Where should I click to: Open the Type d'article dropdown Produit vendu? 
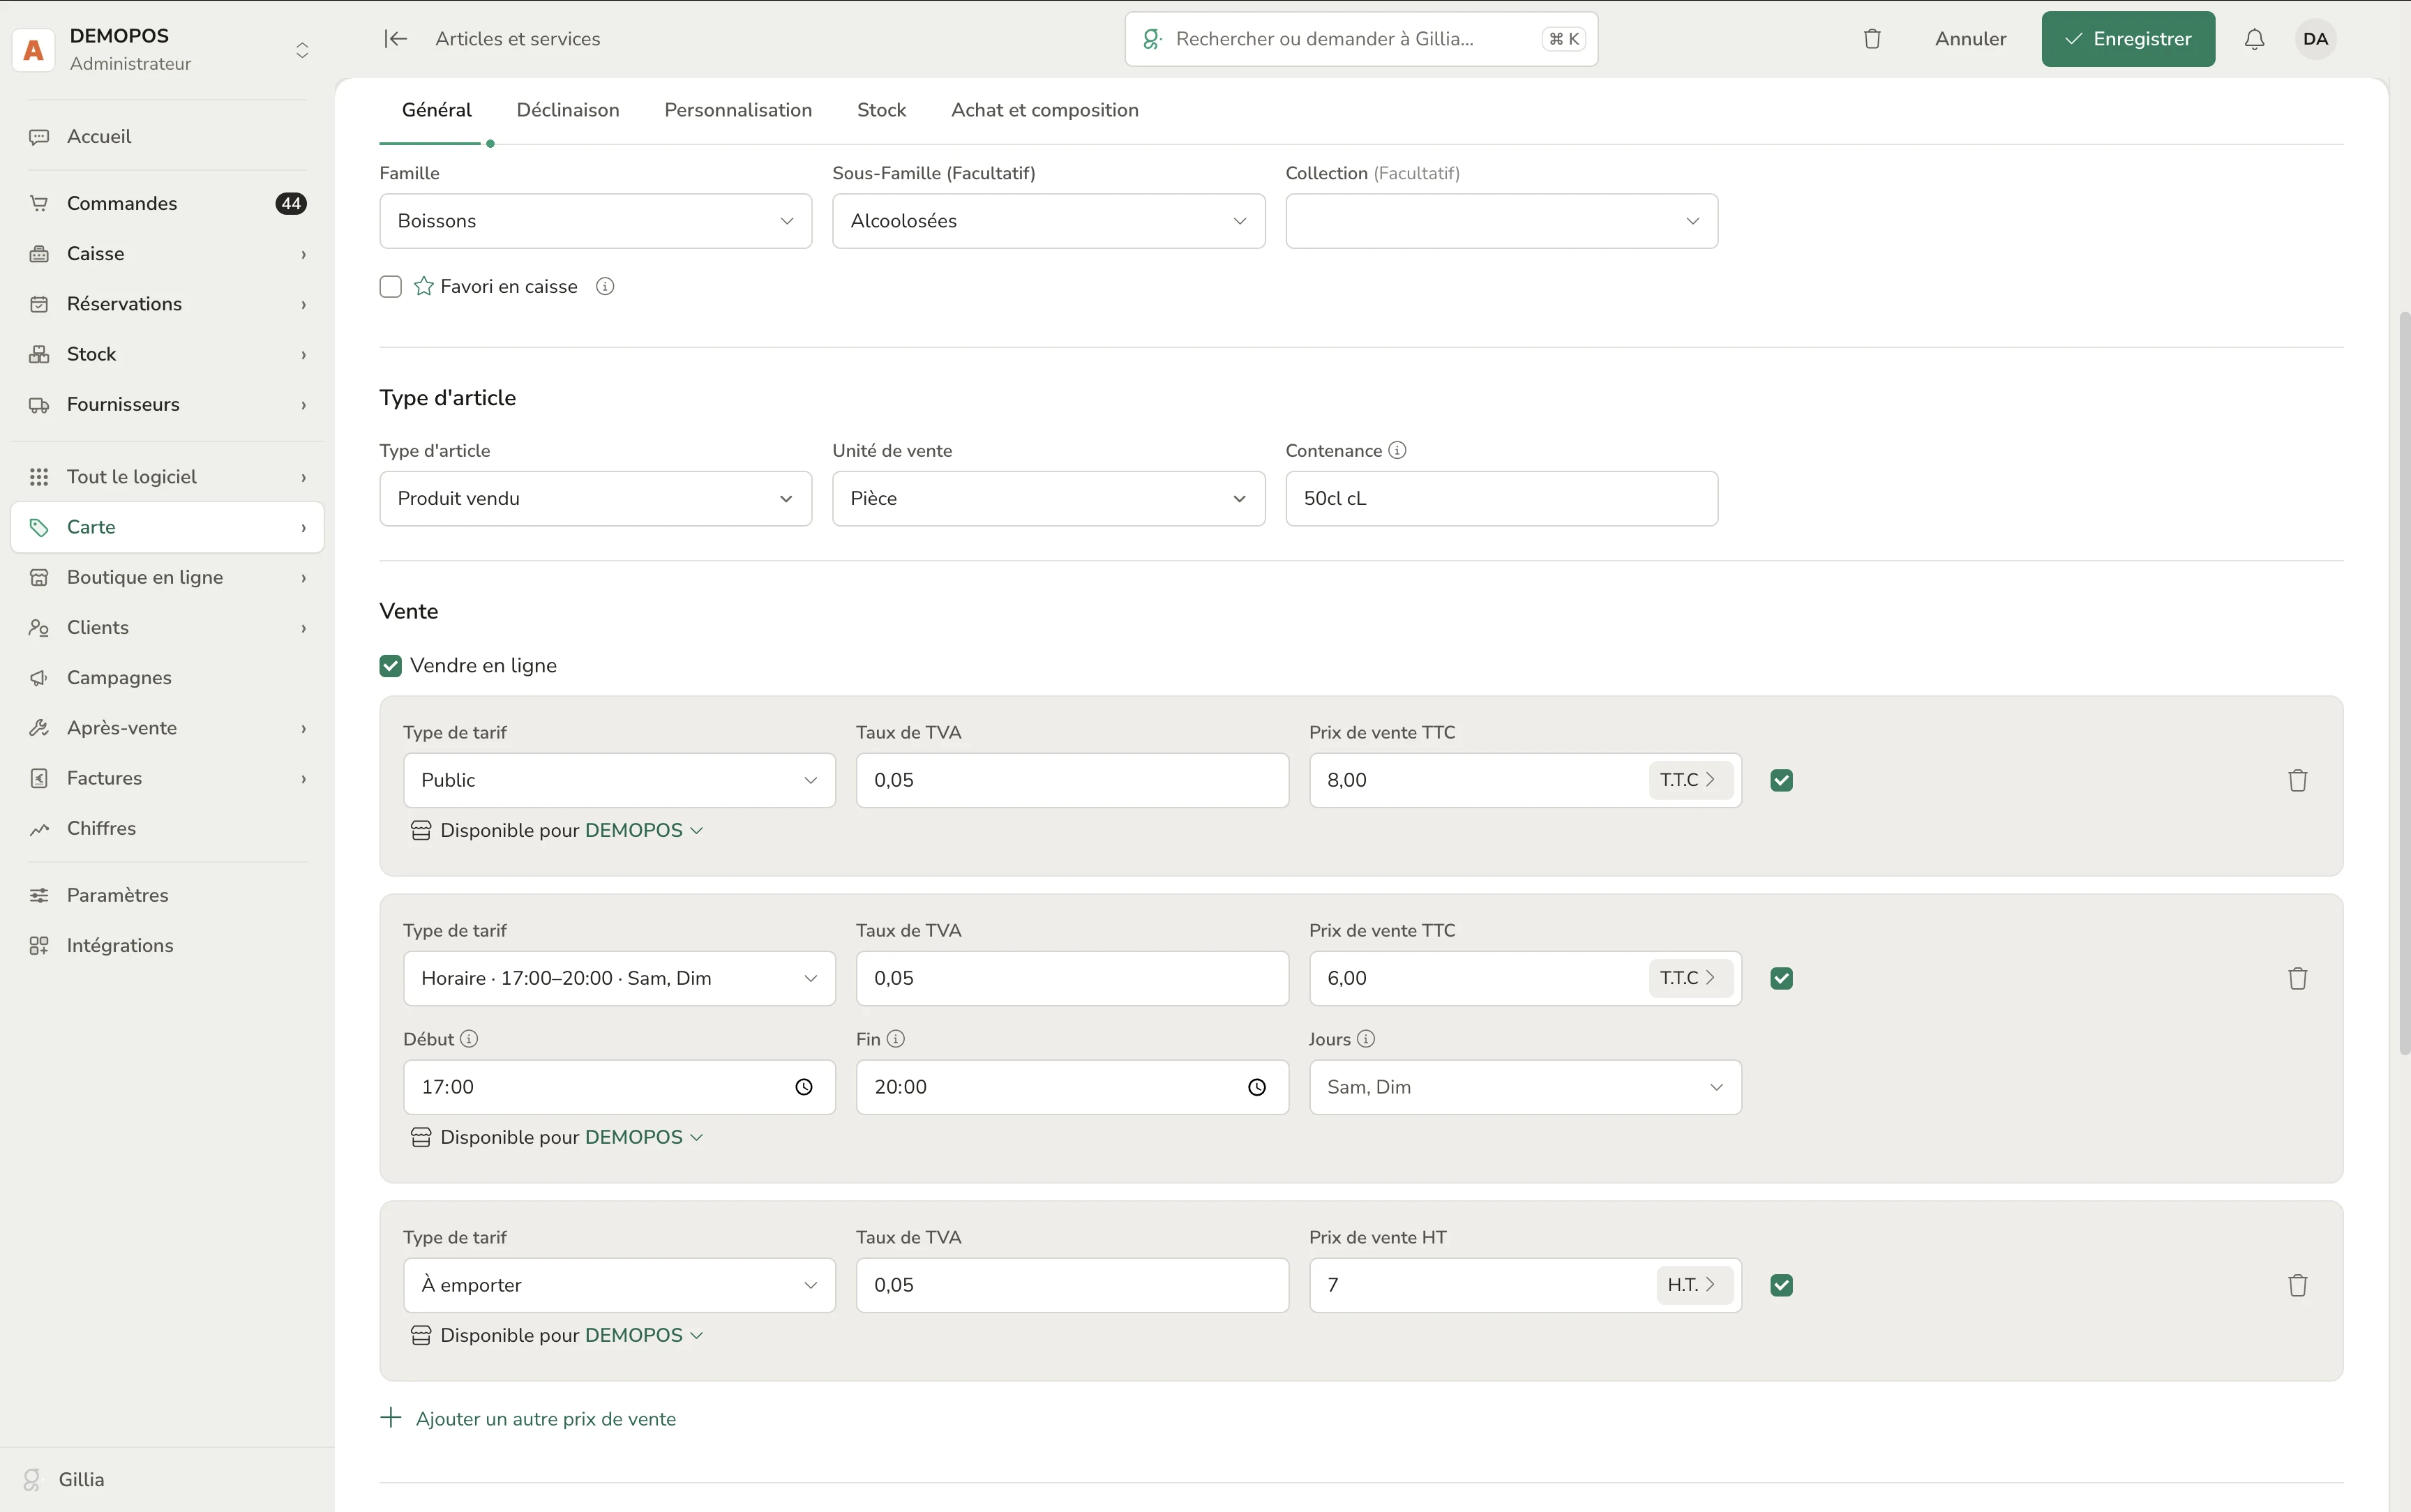(x=596, y=498)
